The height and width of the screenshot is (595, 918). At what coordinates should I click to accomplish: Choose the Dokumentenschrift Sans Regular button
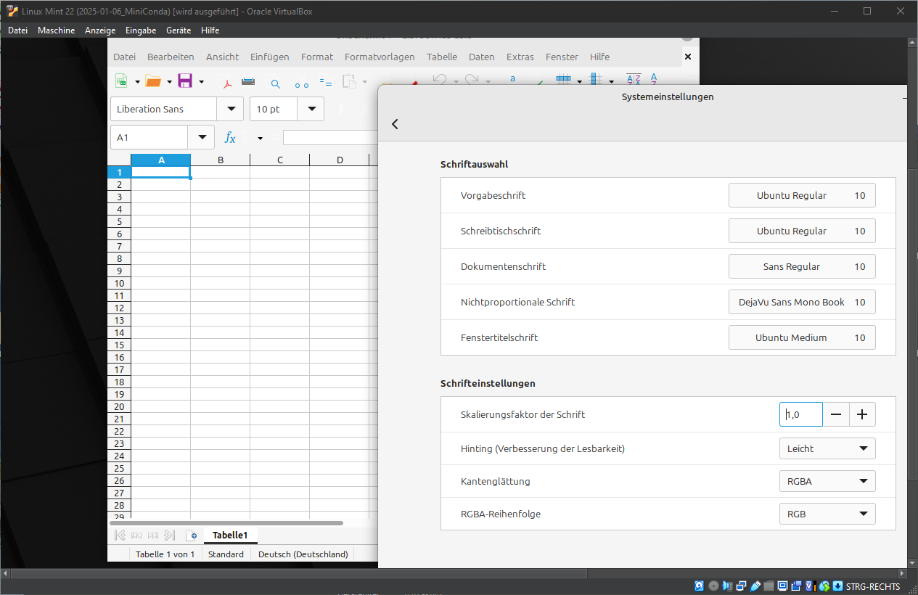pos(802,266)
